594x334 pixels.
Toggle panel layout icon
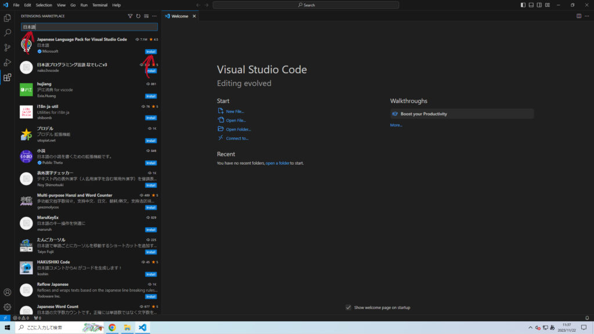coord(531,5)
